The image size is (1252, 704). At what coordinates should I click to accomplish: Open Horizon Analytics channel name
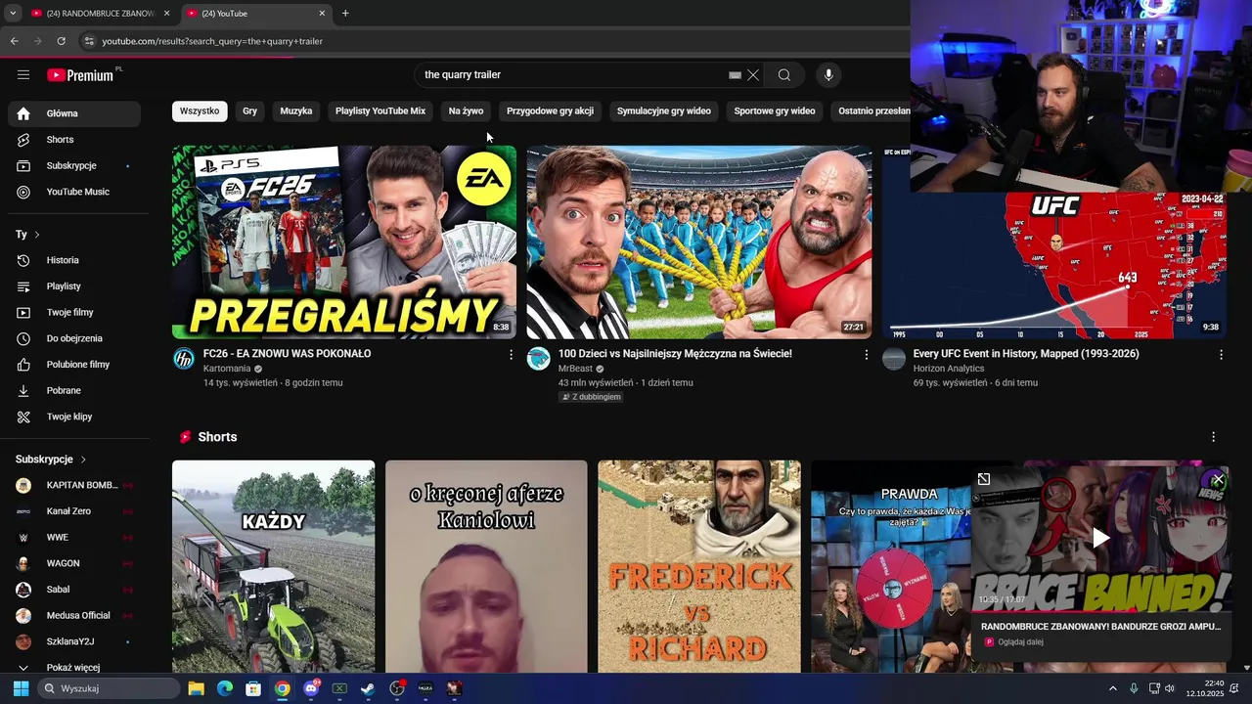pos(949,369)
